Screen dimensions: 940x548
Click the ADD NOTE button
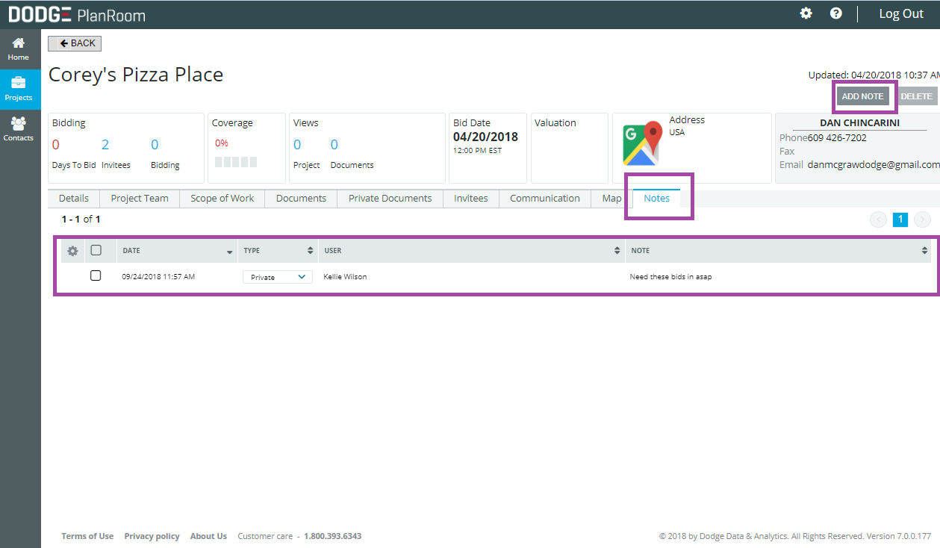863,96
